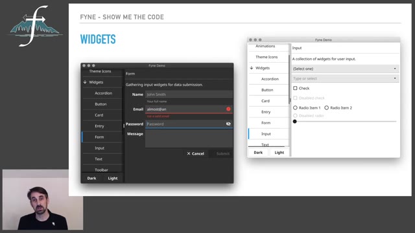Switch to Dark theme in dark window
Image resolution: width=415 pixels, height=233 pixels.
click(91, 179)
